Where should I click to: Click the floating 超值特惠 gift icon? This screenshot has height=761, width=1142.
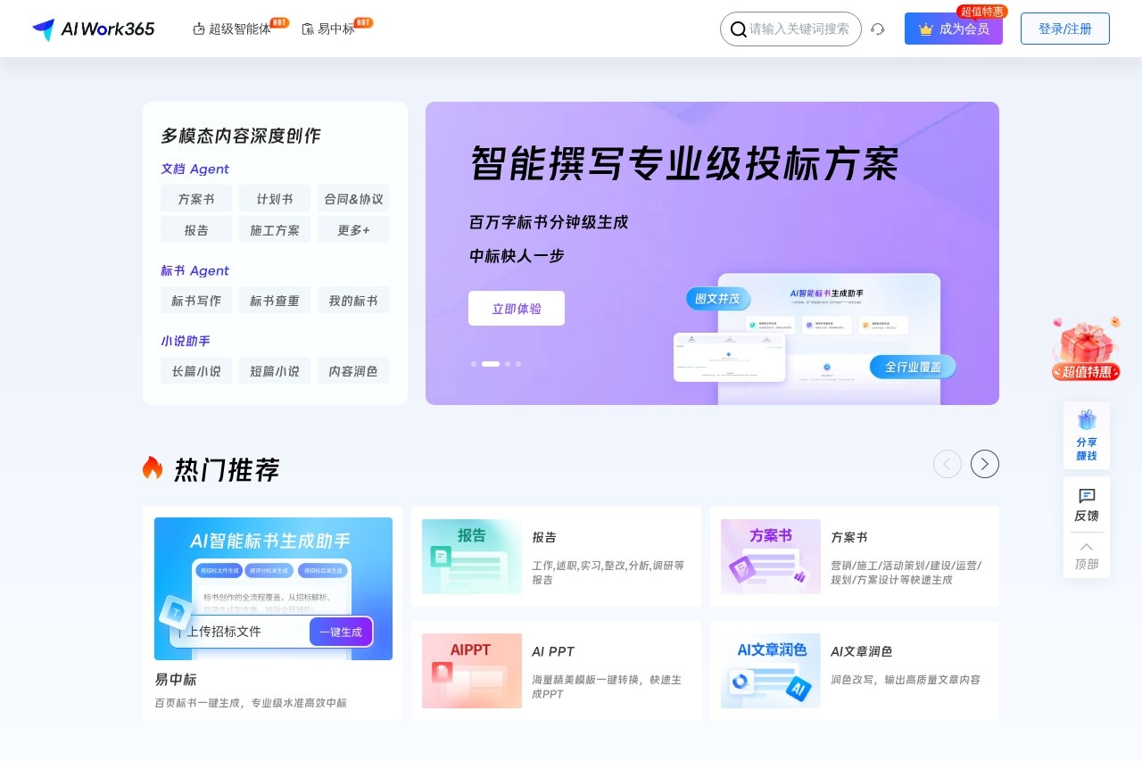(x=1085, y=343)
